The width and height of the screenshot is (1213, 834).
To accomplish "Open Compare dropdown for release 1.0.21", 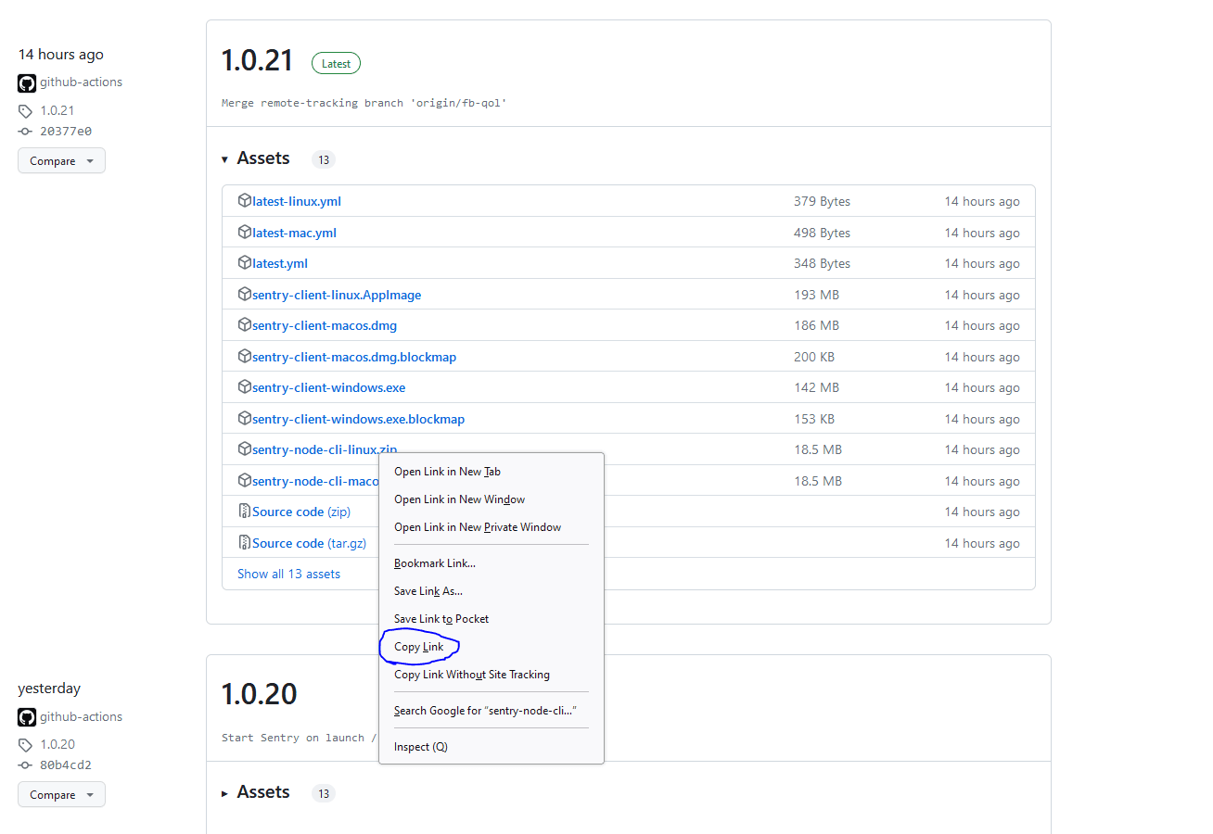I will coord(61,160).
